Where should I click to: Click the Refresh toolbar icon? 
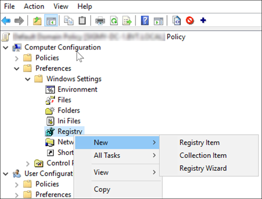114,21
